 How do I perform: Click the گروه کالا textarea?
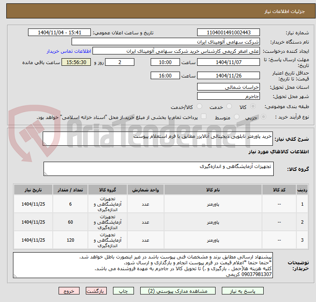click(159, 169)
